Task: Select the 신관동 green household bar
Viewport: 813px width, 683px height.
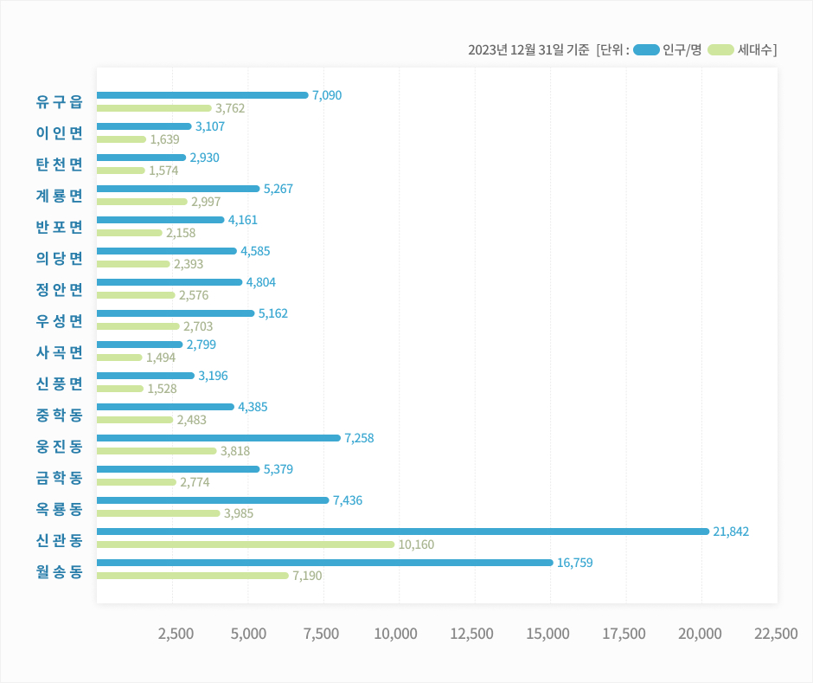Action: coord(245,544)
